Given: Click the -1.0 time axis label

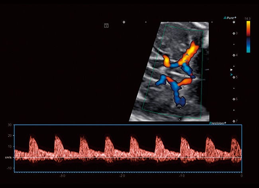Looking at the screenshot, I should 182,176.
